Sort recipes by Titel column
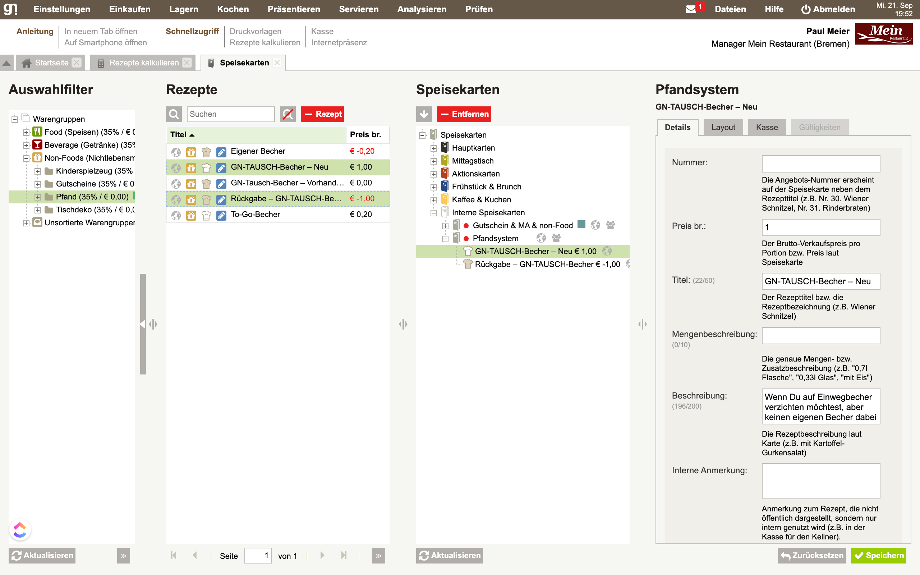 [x=256, y=135]
